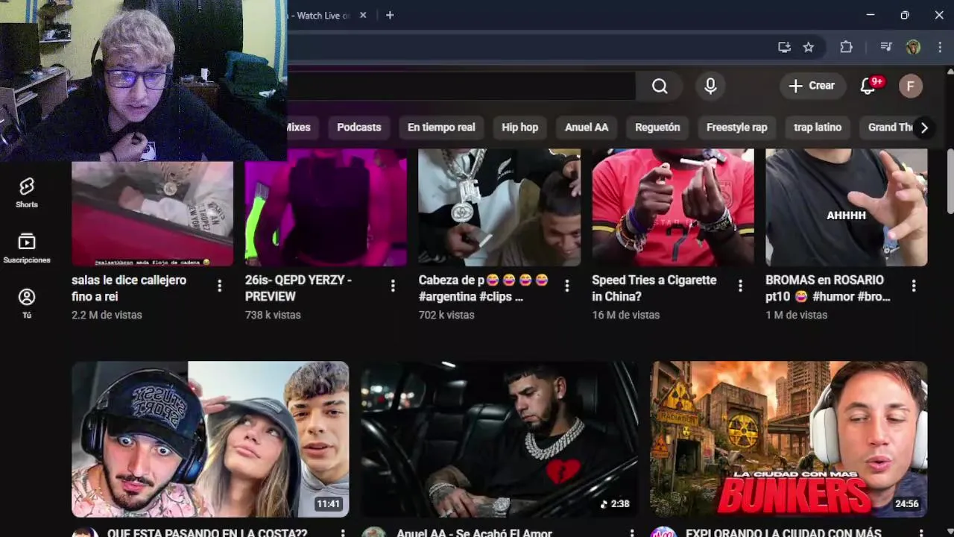
Task: Open the media control icon in toolbar
Action: click(x=885, y=47)
